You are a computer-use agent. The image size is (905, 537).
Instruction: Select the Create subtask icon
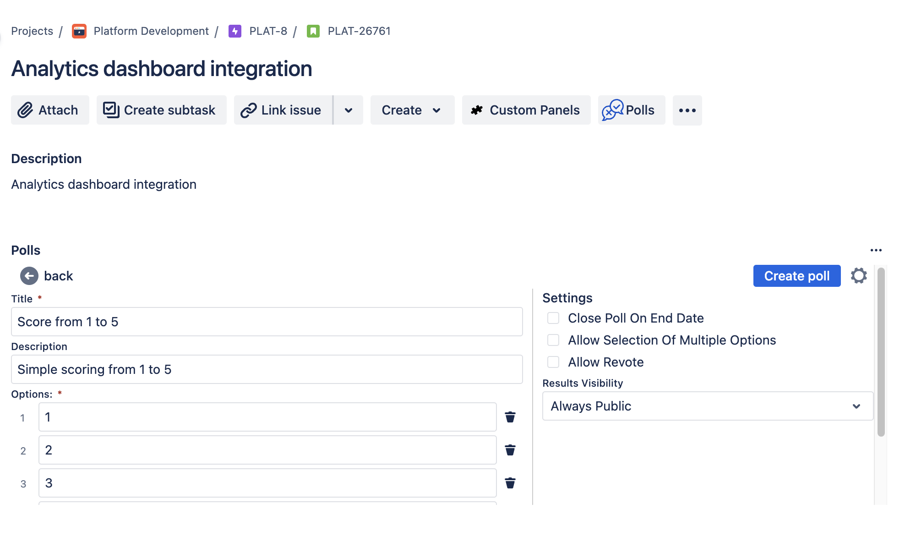(111, 110)
